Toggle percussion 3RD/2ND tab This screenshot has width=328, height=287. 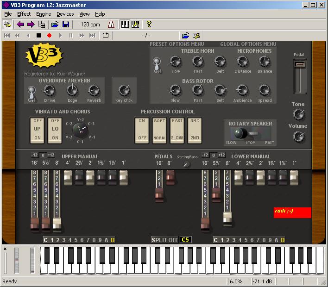click(195, 130)
